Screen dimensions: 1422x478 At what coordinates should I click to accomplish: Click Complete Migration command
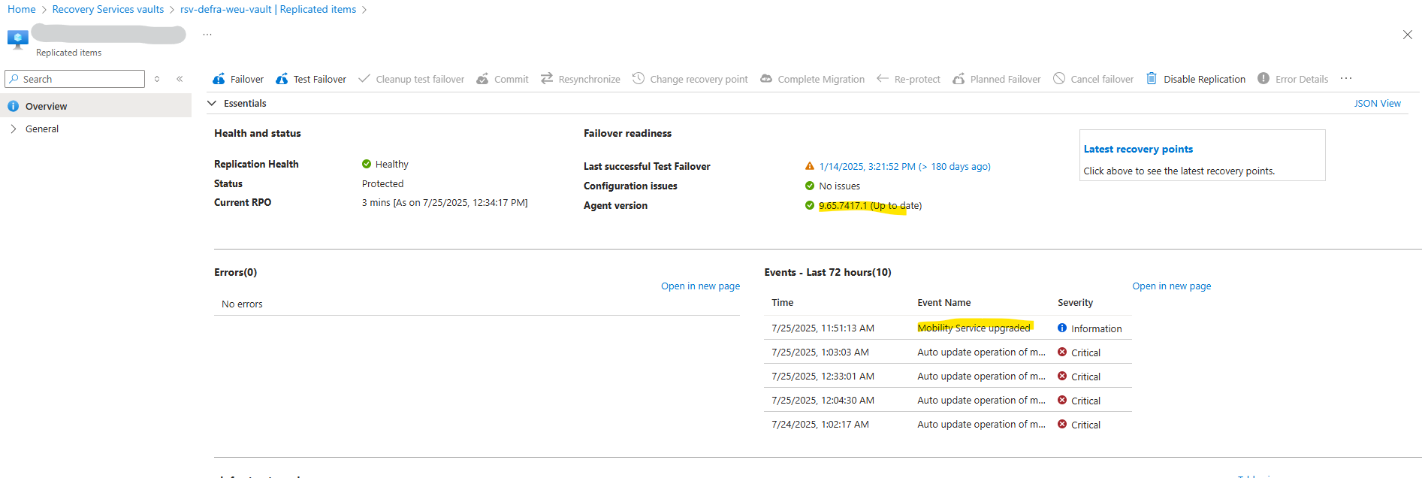click(813, 79)
